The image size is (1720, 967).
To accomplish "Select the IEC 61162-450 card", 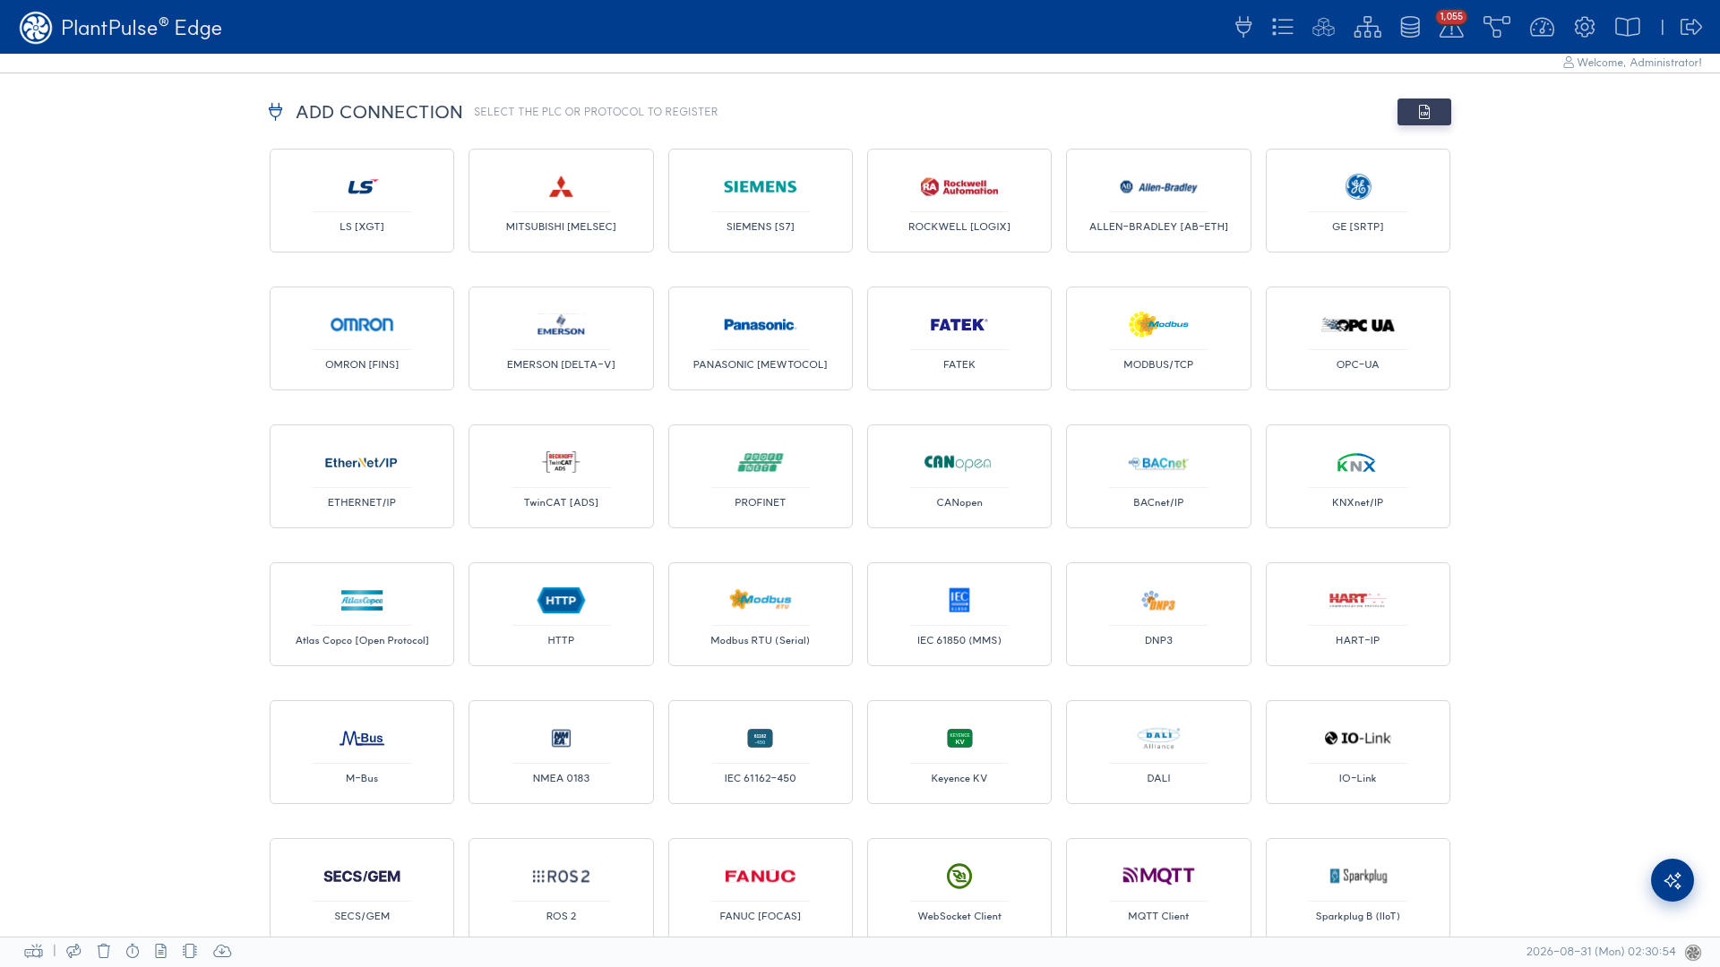I will 761,752.
